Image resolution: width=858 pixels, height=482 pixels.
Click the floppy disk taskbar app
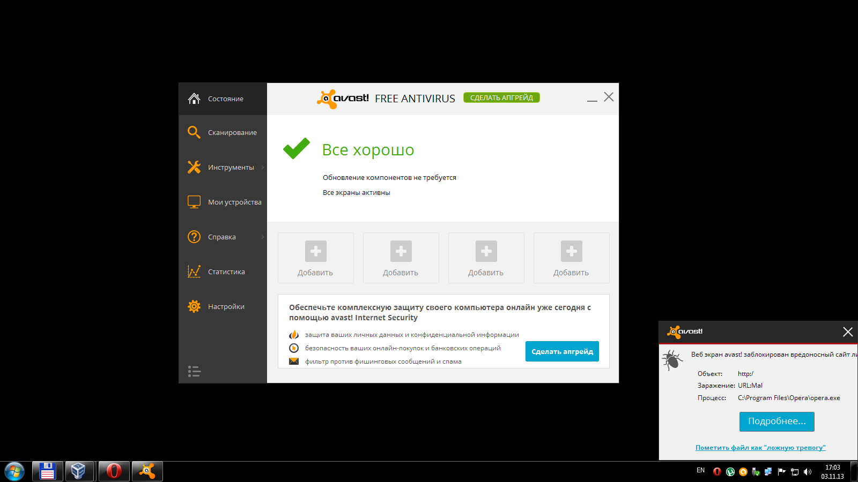48,471
